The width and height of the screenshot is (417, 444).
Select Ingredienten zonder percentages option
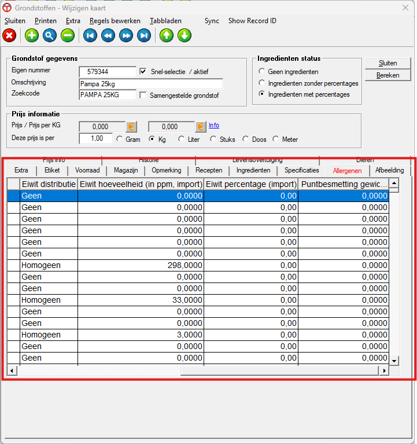261,83
